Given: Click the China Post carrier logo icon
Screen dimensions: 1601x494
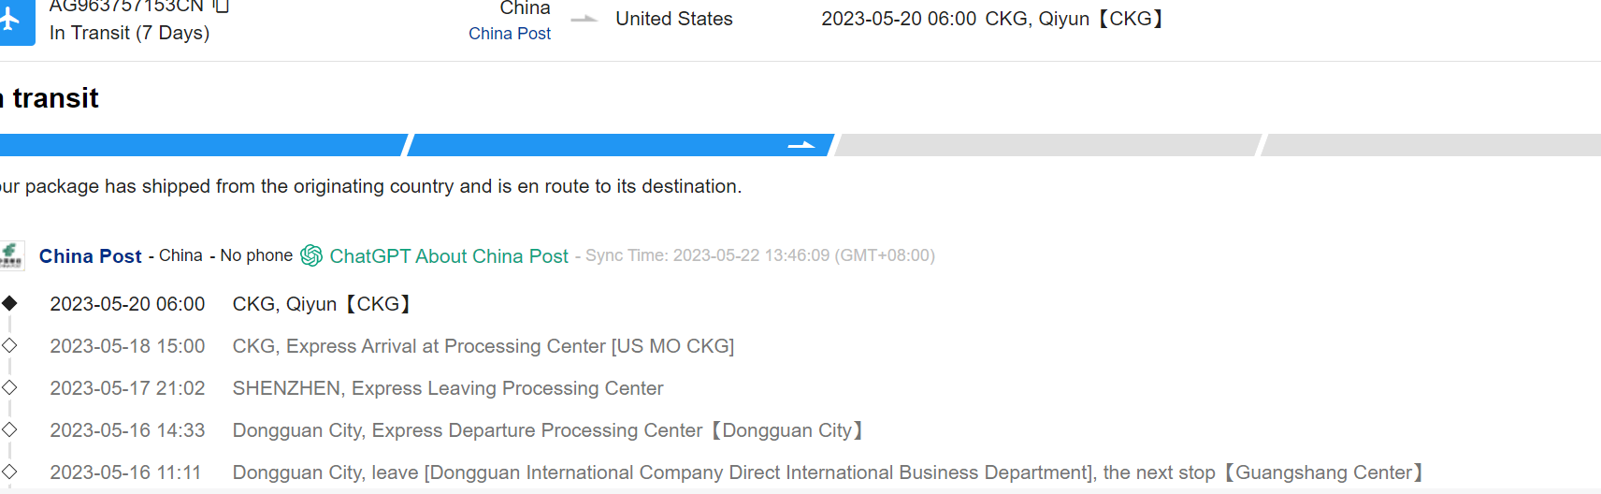Looking at the screenshot, I should (x=11, y=255).
